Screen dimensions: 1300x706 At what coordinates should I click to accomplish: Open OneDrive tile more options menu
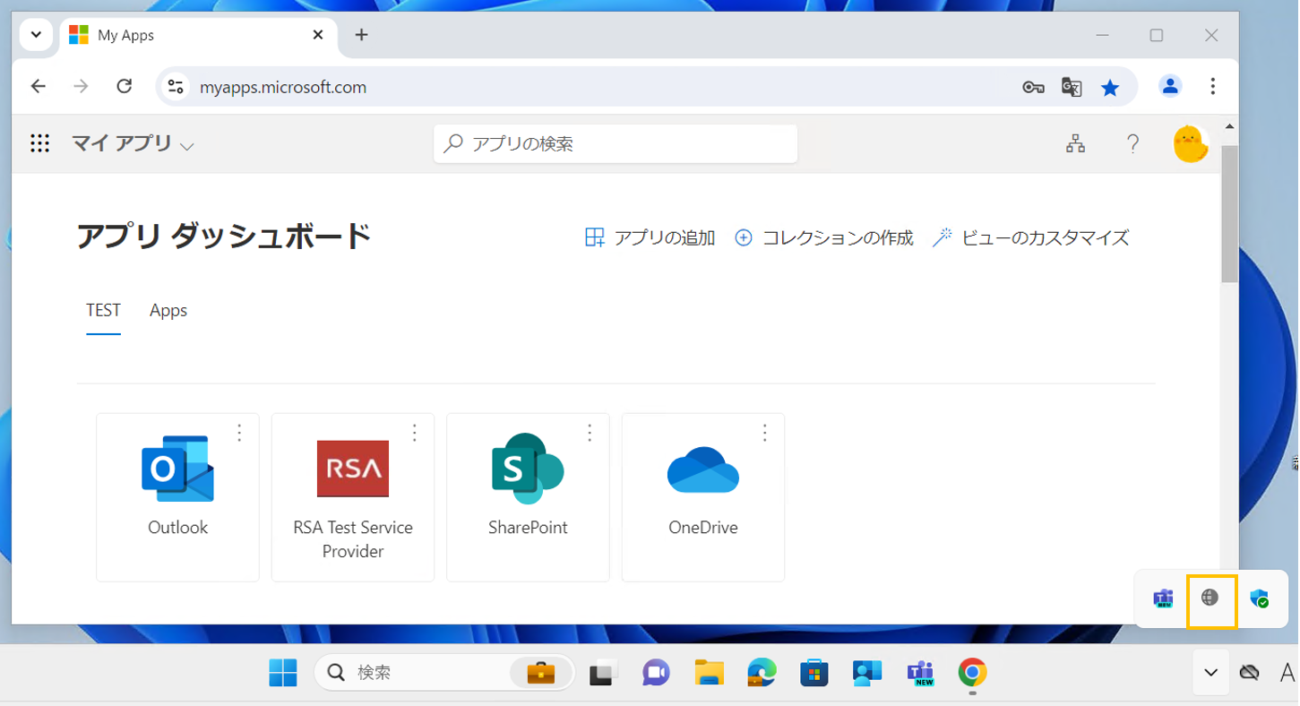[765, 434]
